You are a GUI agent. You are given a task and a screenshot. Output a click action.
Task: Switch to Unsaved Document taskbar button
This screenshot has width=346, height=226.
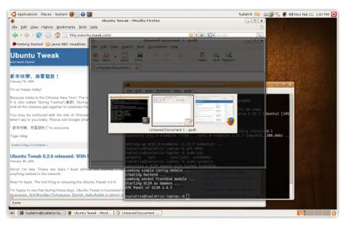click(138, 213)
